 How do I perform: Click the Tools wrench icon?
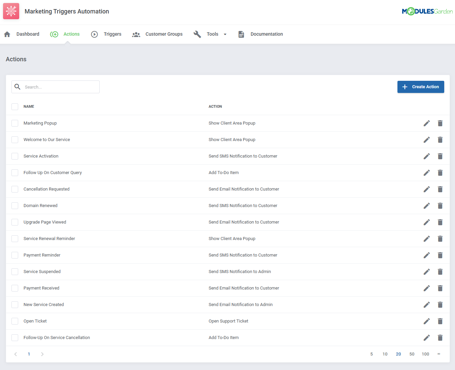tap(197, 34)
